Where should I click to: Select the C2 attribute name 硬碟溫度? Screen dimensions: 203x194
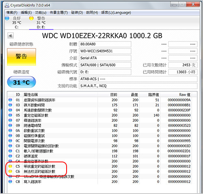(31, 156)
